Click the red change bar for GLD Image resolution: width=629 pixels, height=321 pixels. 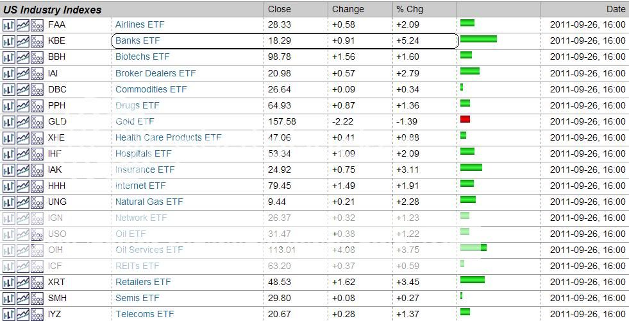point(465,119)
